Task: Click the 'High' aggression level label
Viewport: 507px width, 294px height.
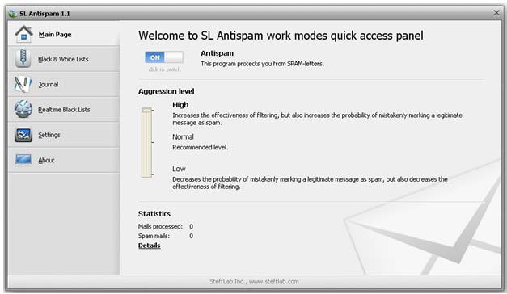Action: (x=180, y=105)
